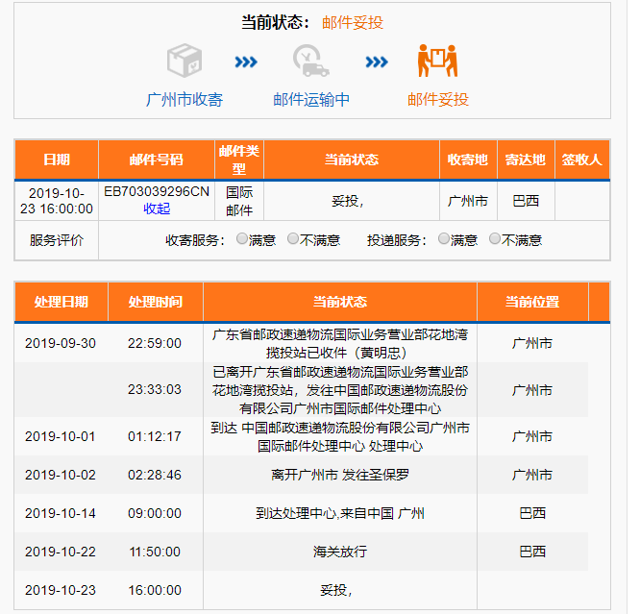Select 不满意 for 投递服务

click(494, 238)
